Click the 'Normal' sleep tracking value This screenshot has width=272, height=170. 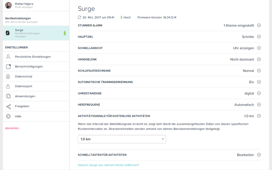click(x=248, y=71)
